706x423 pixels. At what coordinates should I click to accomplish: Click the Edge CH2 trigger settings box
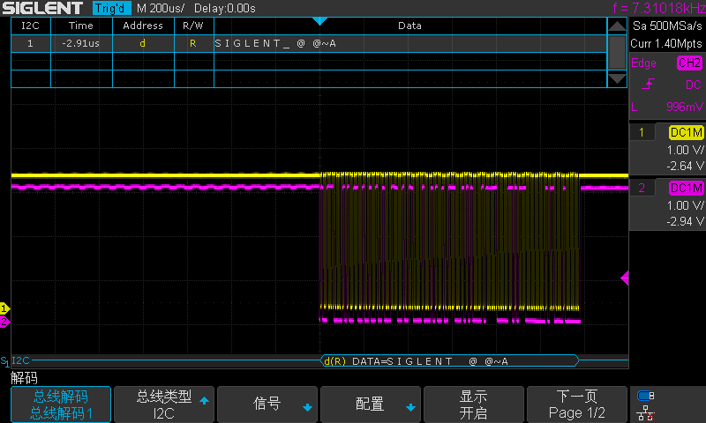tap(666, 85)
